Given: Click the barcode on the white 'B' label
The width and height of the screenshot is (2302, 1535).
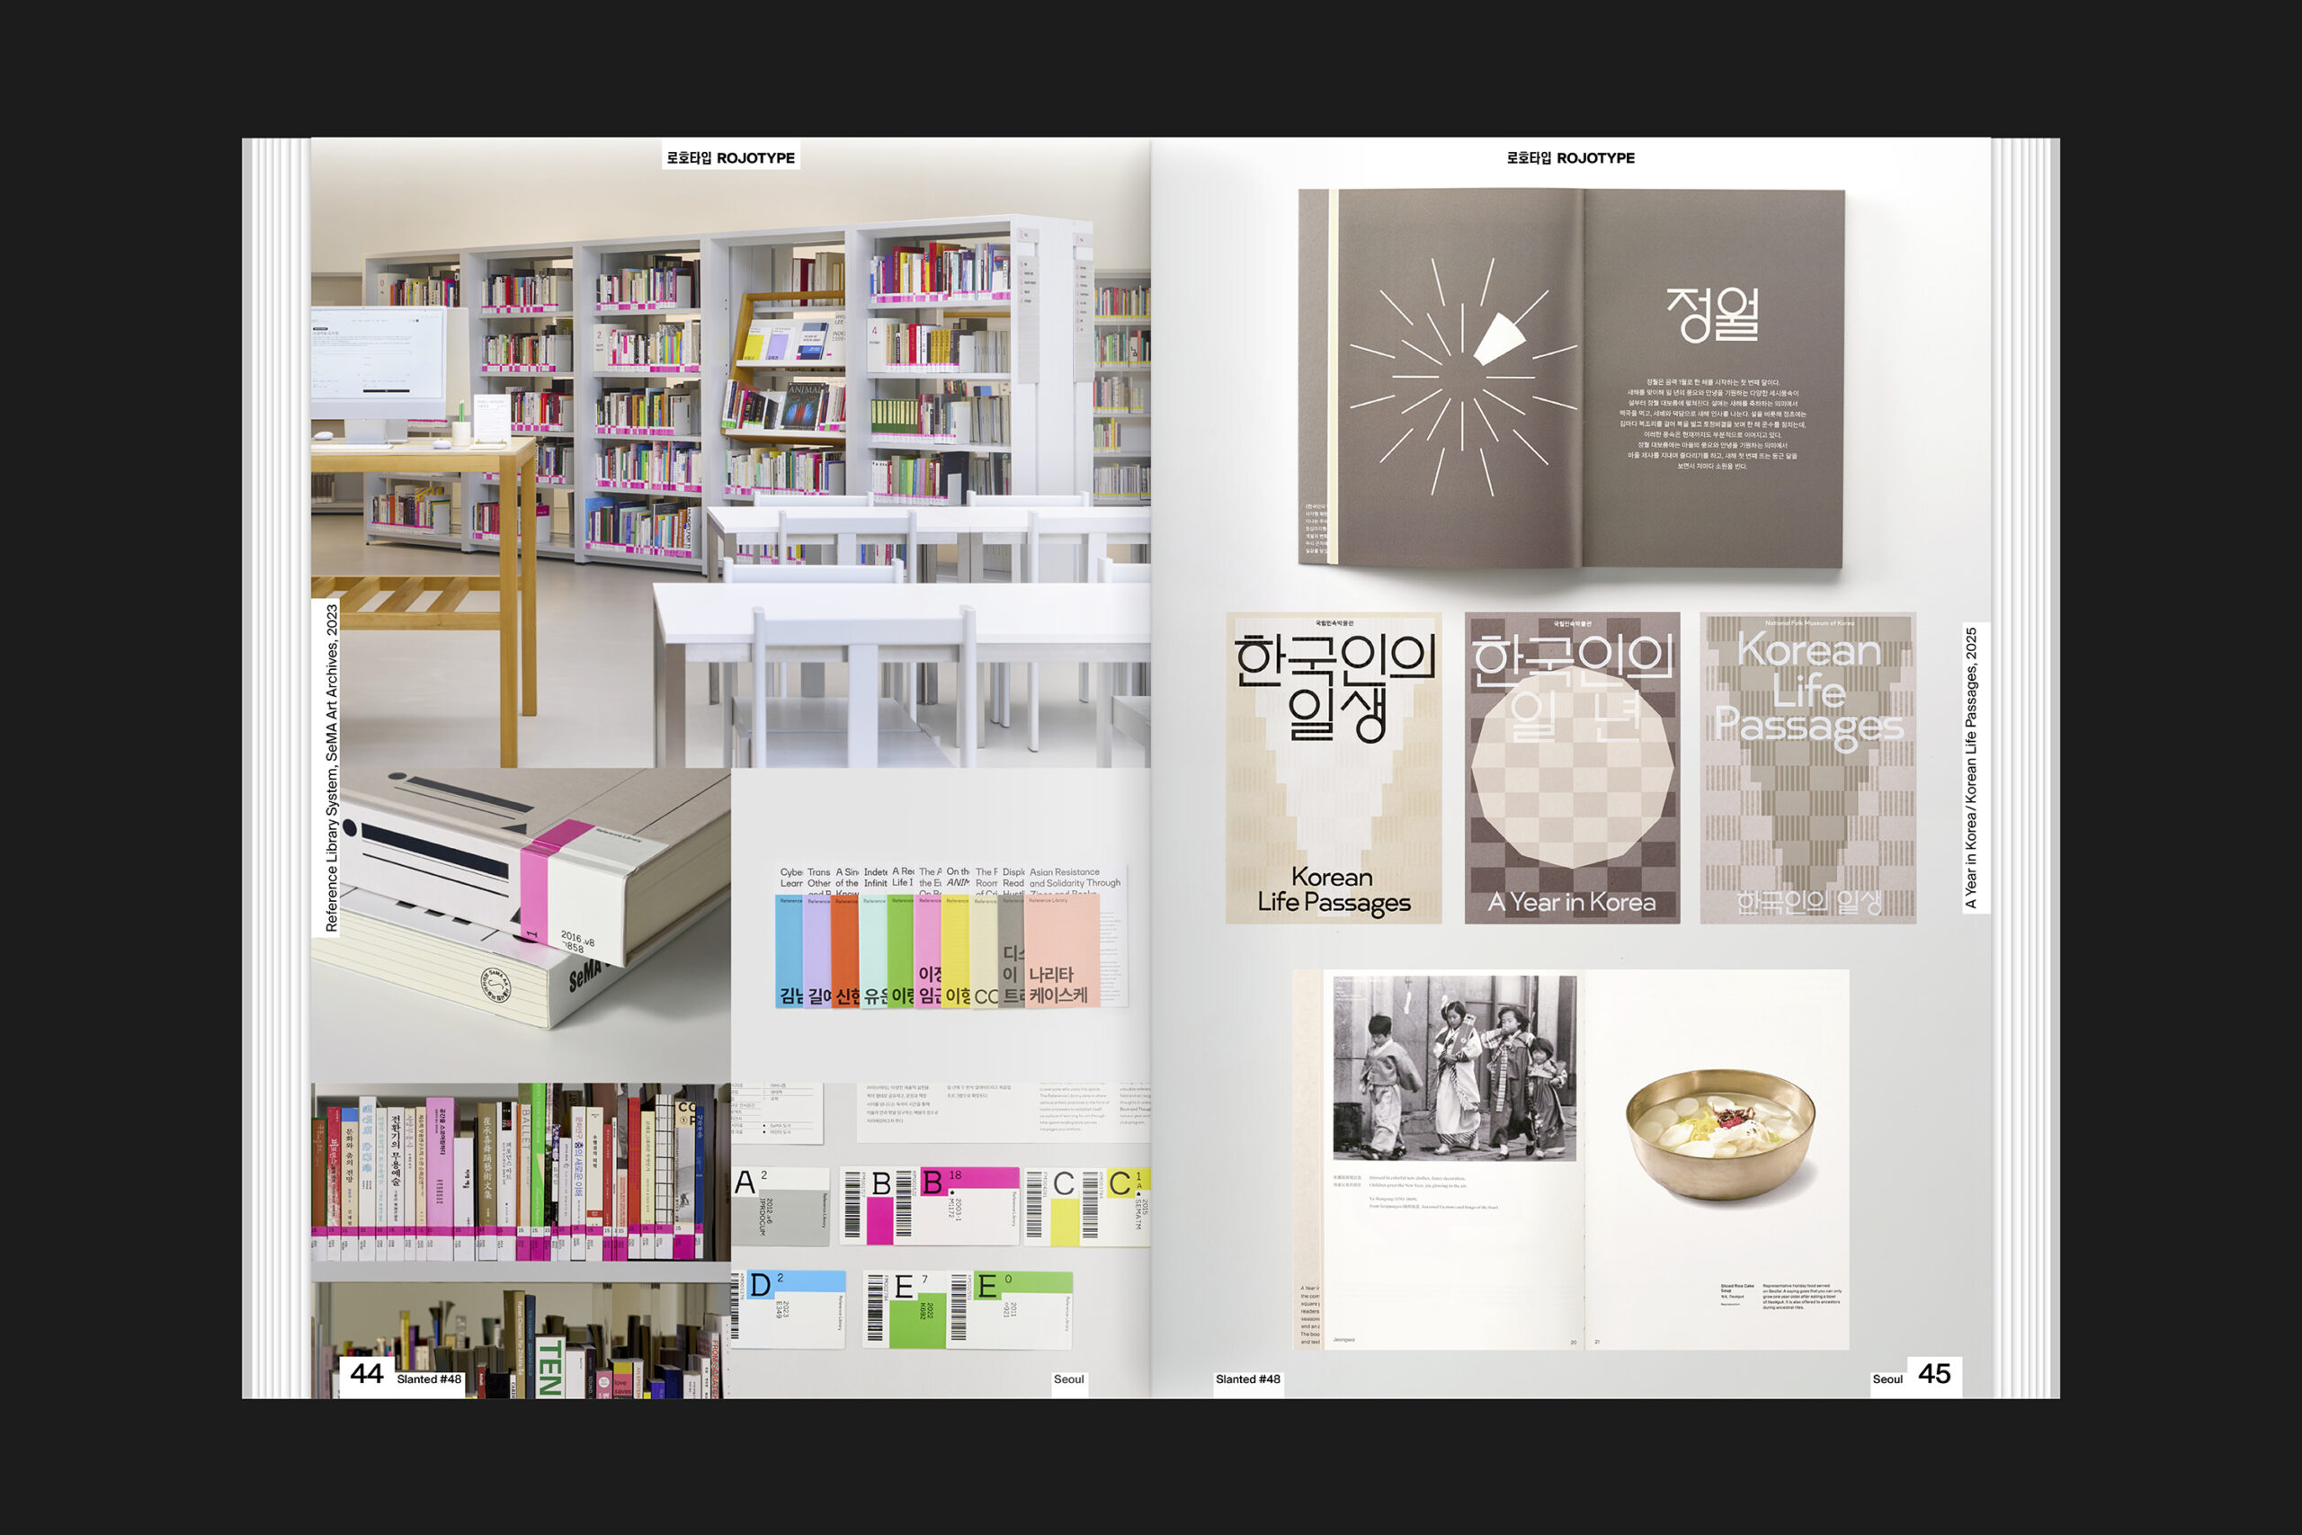Looking at the screenshot, I should tap(852, 1205).
